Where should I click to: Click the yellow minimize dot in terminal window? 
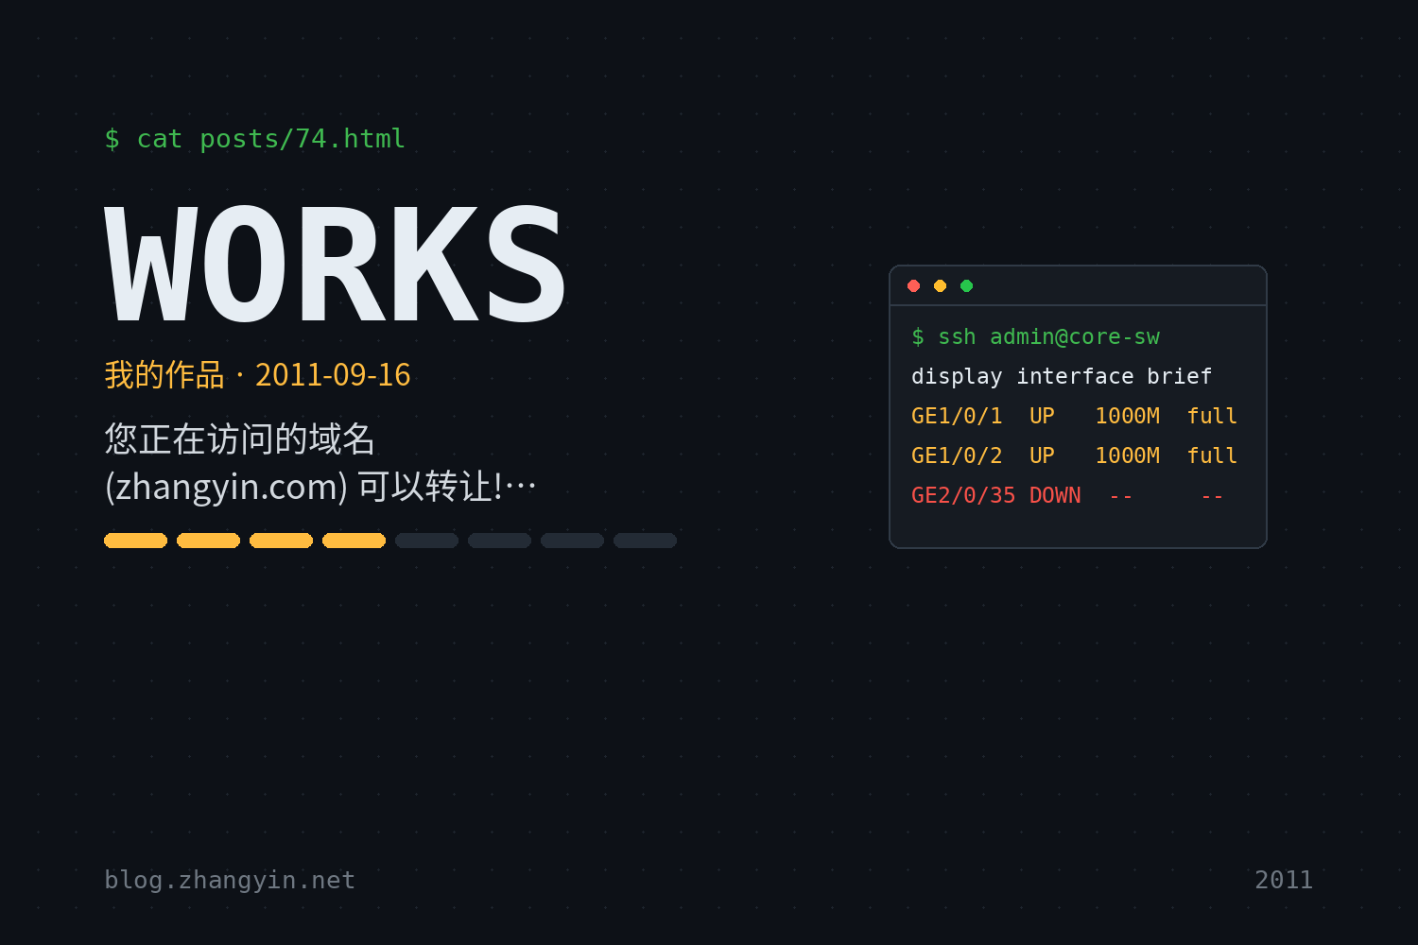[940, 285]
